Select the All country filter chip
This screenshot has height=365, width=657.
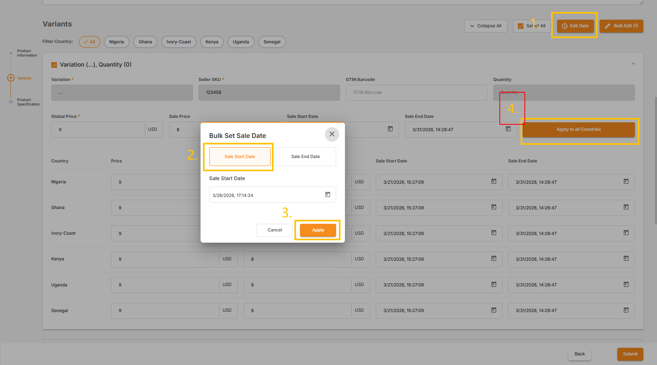pyautogui.click(x=89, y=42)
